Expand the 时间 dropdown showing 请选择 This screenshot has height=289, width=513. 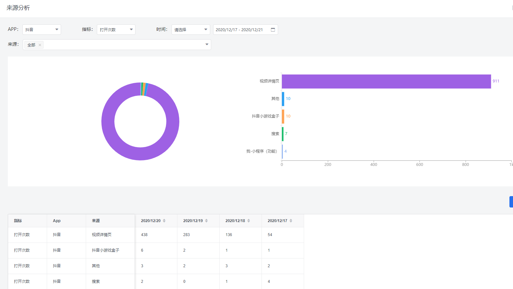[x=191, y=30]
